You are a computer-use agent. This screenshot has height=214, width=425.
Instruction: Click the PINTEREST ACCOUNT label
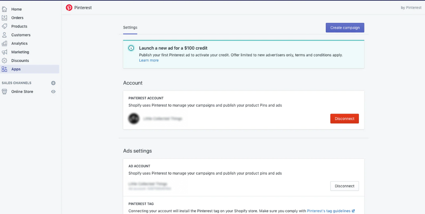click(146, 98)
